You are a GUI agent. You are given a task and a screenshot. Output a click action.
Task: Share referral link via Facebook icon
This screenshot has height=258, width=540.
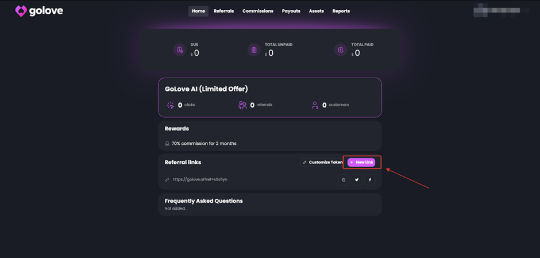coord(370,180)
